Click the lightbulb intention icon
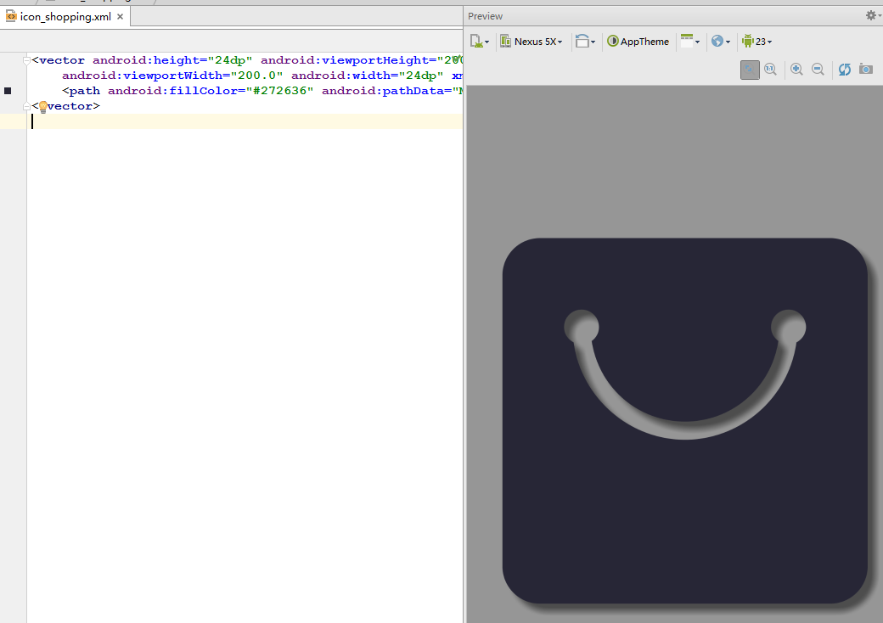 click(42, 107)
